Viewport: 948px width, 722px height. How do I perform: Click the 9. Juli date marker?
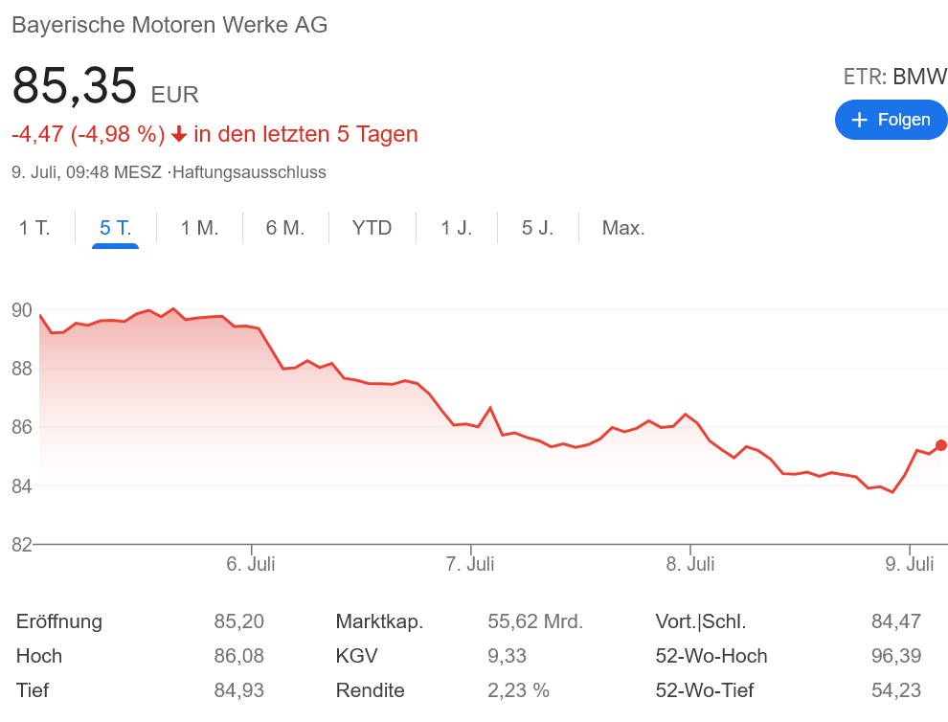click(x=910, y=564)
